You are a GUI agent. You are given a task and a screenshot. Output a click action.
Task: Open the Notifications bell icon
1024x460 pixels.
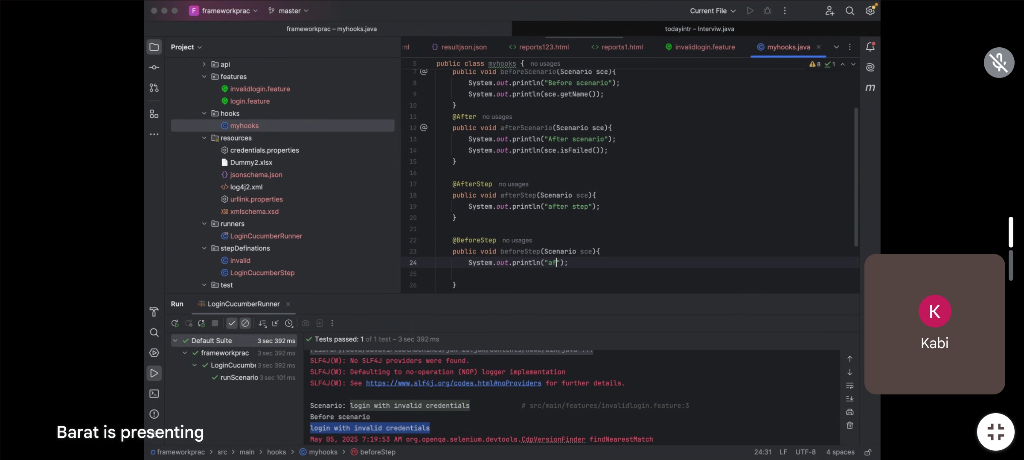870,47
